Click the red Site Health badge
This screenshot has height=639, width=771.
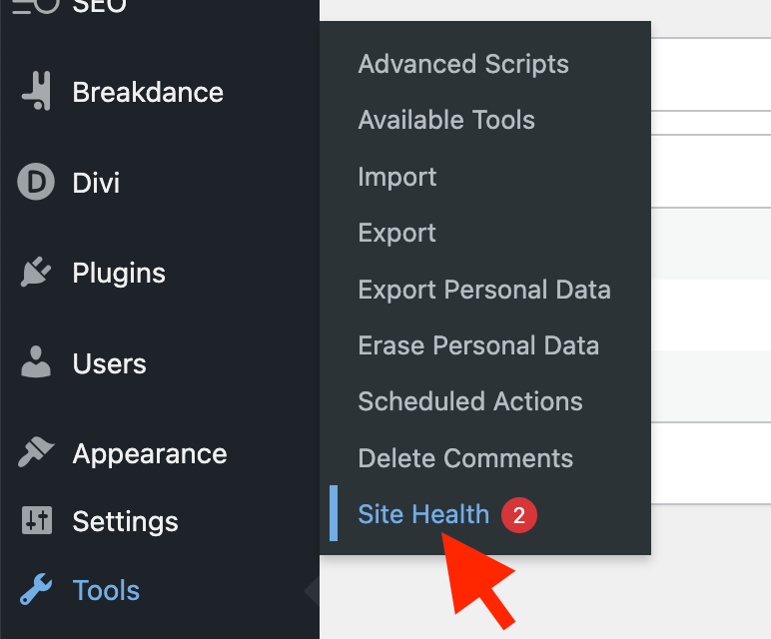coord(519,515)
